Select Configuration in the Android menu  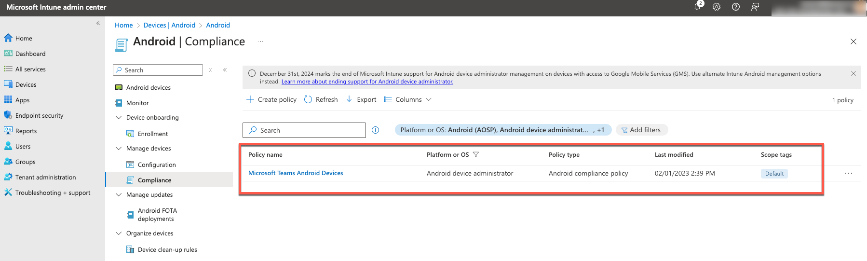157,165
